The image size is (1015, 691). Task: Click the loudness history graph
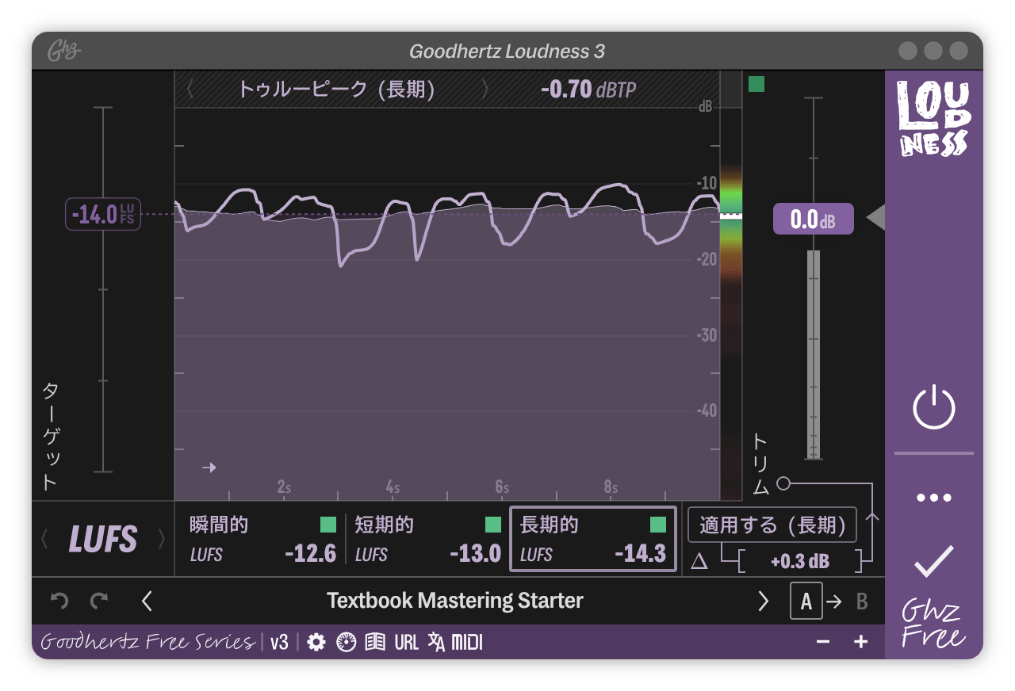coord(446,305)
